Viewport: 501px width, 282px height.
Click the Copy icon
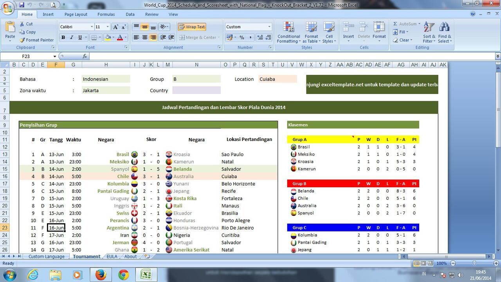[x=22, y=32]
